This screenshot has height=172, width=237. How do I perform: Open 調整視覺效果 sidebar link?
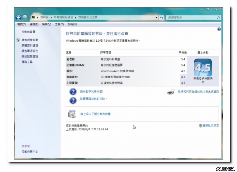click(x=30, y=40)
